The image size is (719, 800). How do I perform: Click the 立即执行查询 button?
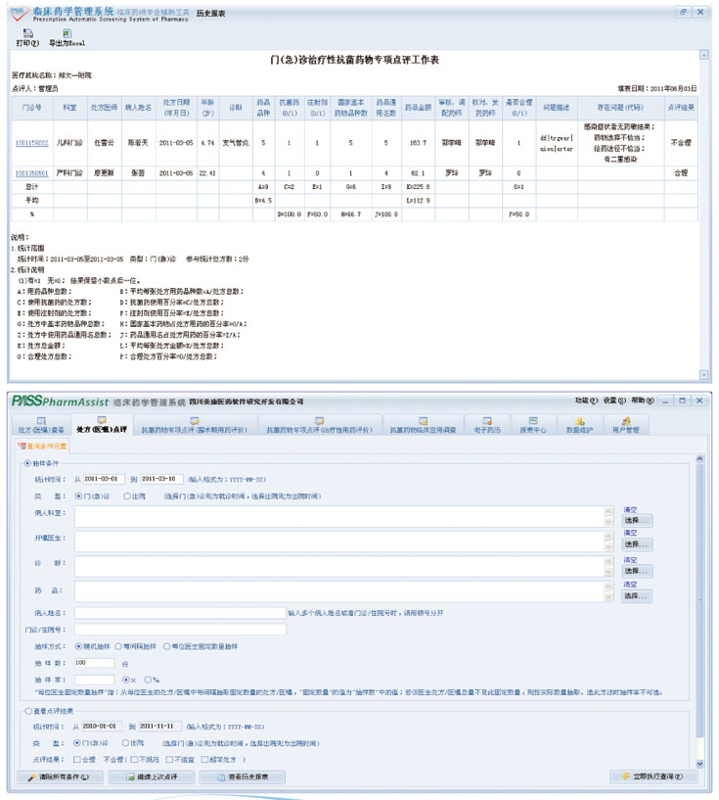653,776
